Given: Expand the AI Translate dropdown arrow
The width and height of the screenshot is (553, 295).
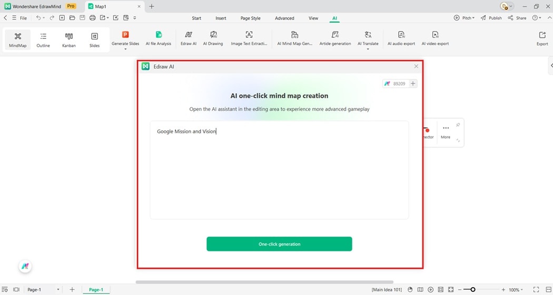Looking at the screenshot, I should point(368,49).
